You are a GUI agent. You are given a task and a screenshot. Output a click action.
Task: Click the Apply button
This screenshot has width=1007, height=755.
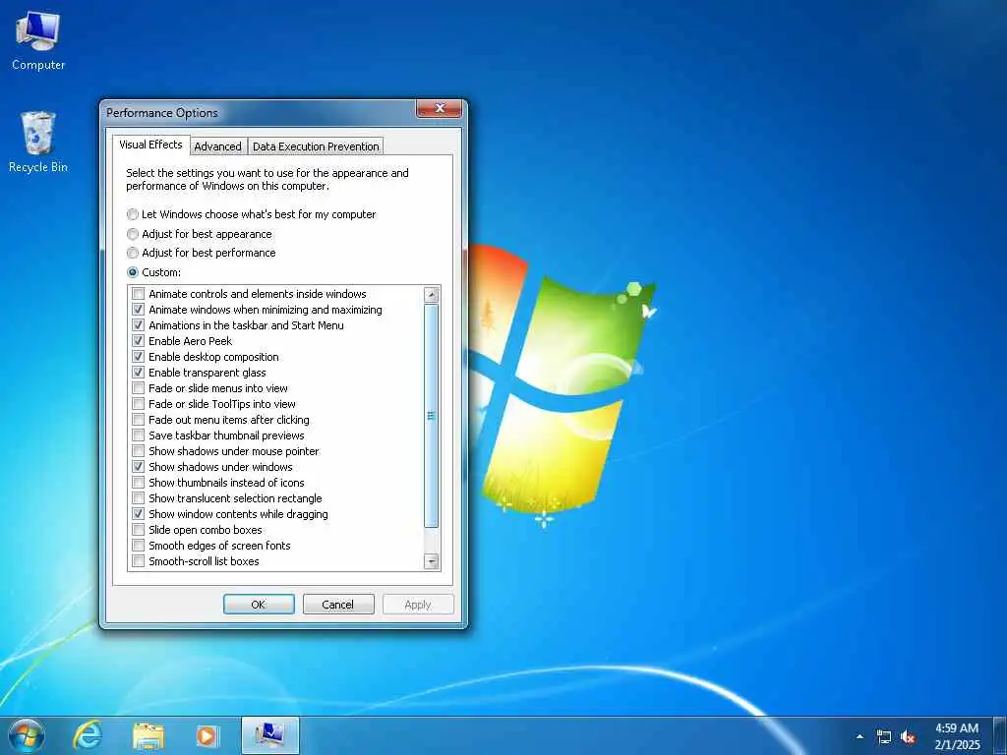tap(418, 605)
